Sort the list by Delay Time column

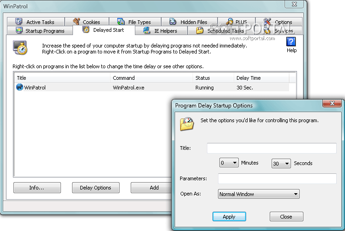261,78
